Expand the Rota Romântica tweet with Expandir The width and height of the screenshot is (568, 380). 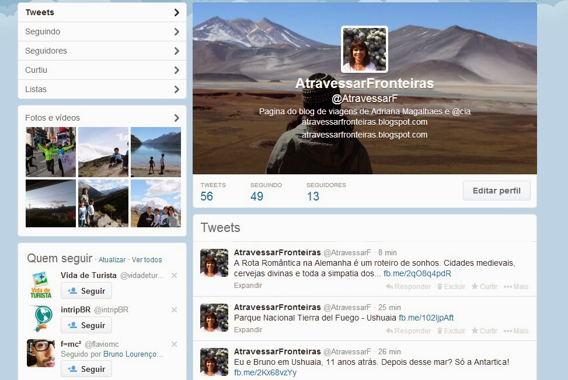click(248, 285)
